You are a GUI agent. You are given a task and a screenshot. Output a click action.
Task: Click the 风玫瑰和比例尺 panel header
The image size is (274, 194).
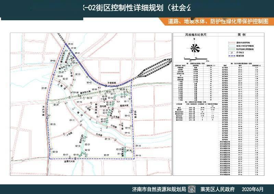(x=196, y=35)
